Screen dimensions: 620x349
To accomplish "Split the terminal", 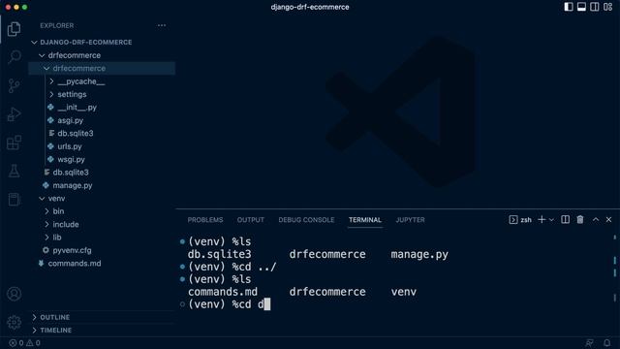I will click(566, 220).
